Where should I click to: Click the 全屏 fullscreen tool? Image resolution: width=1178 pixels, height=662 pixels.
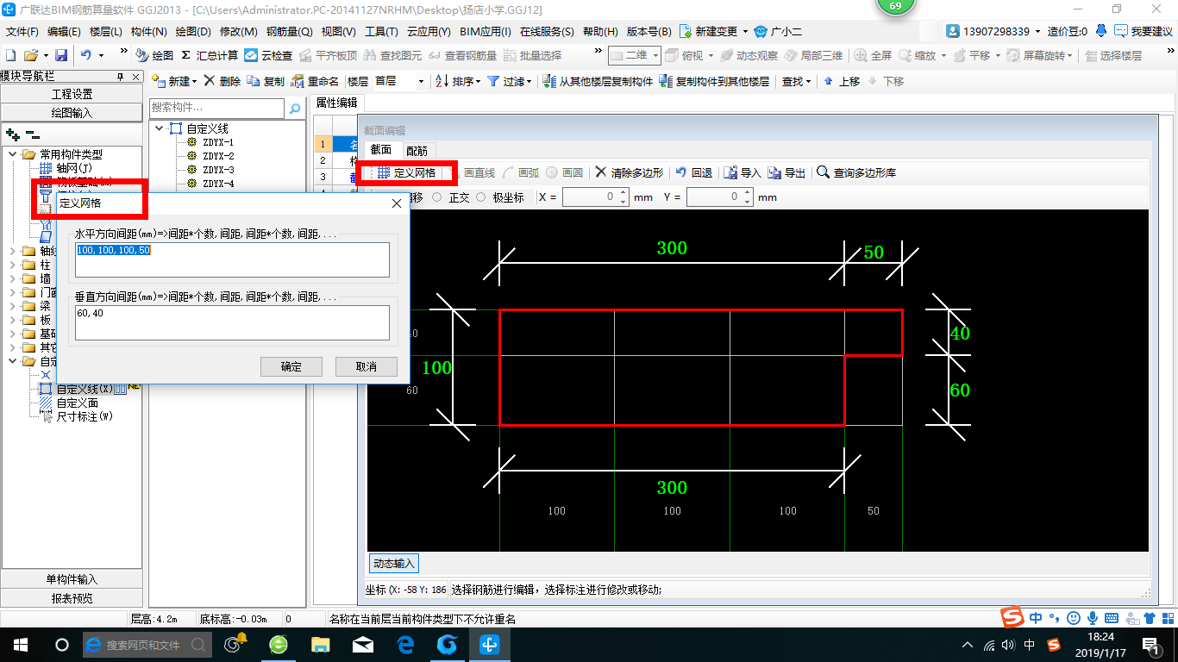[x=874, y=55]
